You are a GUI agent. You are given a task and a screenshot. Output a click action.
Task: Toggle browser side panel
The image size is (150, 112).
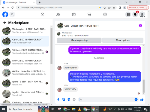tap(120, 7)
